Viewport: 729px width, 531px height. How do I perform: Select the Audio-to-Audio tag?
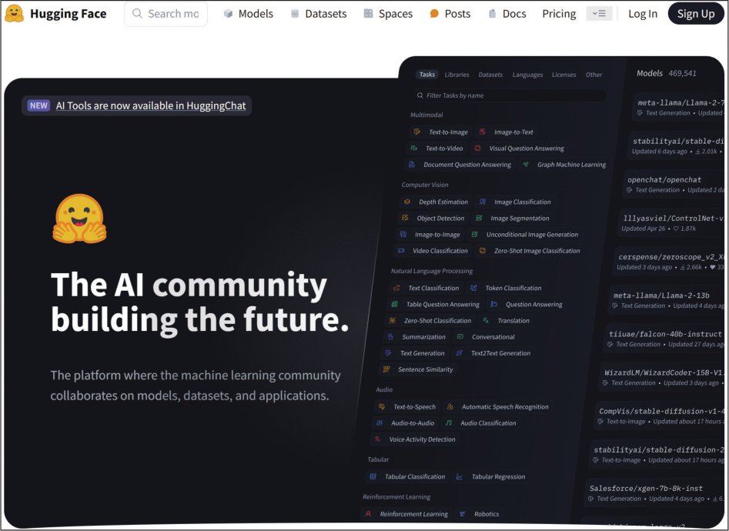[406, 422]
